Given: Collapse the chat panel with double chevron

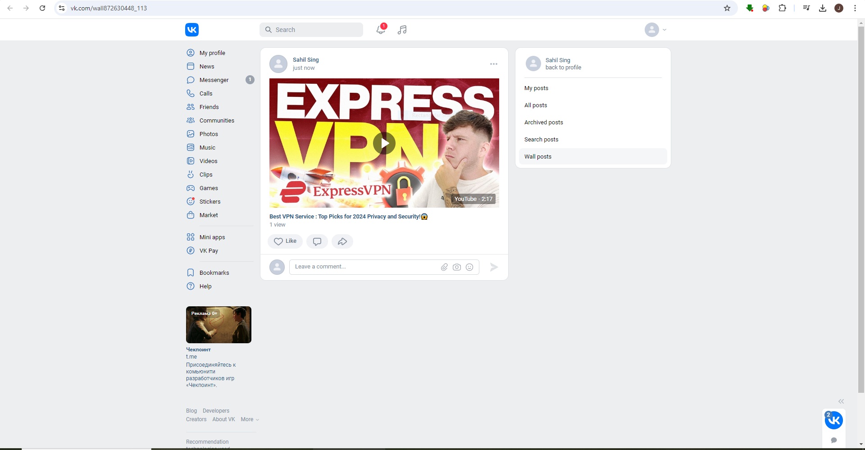Looking at the screenshot, I should tap(841, 401).
